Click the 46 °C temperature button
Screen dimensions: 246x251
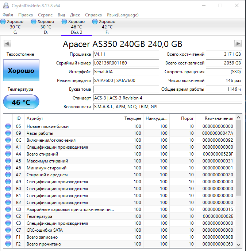pos(21,102)
